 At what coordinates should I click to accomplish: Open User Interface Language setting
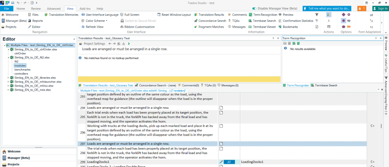point(100,15)
